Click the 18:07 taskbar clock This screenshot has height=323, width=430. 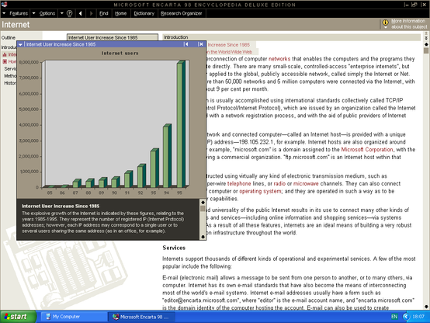(418, 317)
